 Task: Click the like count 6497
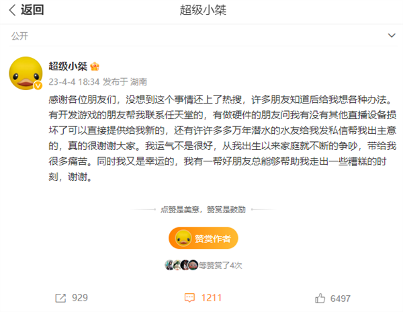[x=341, y=299]
